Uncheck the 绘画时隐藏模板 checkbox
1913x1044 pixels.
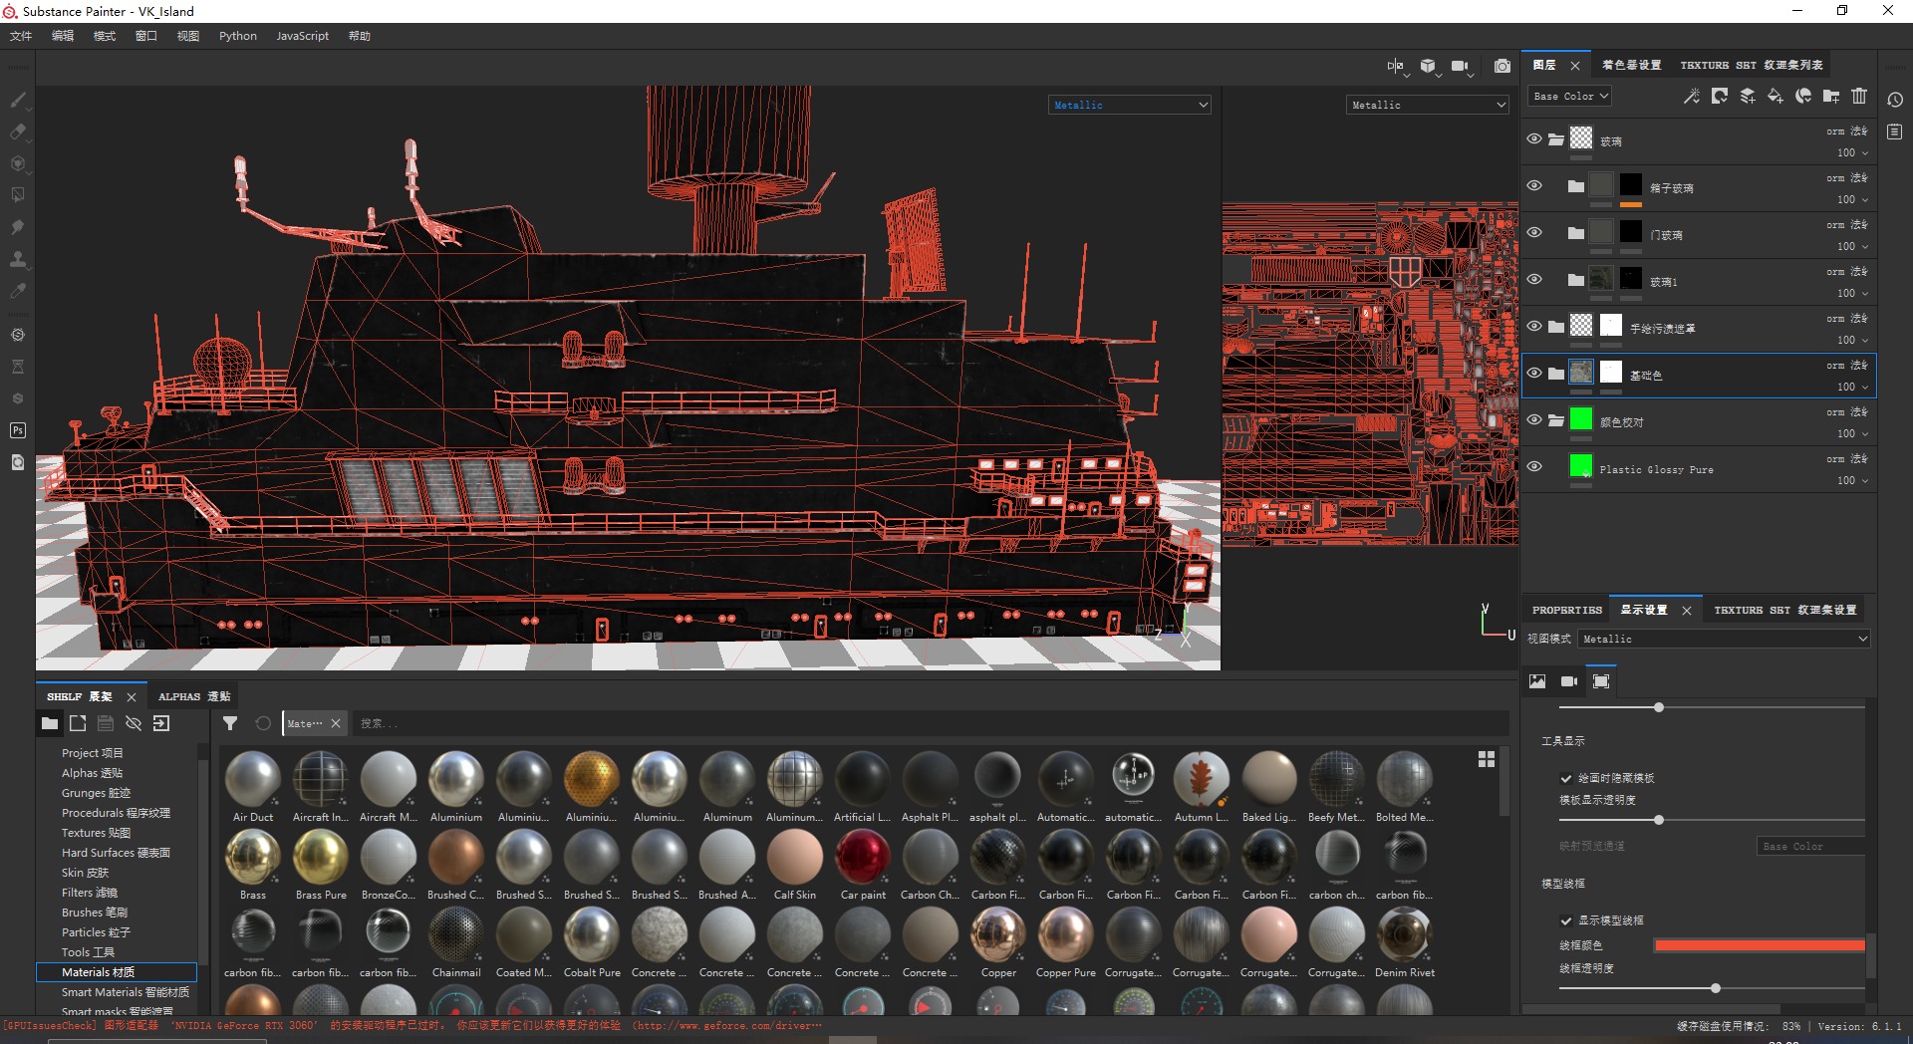coord(1566,778)
